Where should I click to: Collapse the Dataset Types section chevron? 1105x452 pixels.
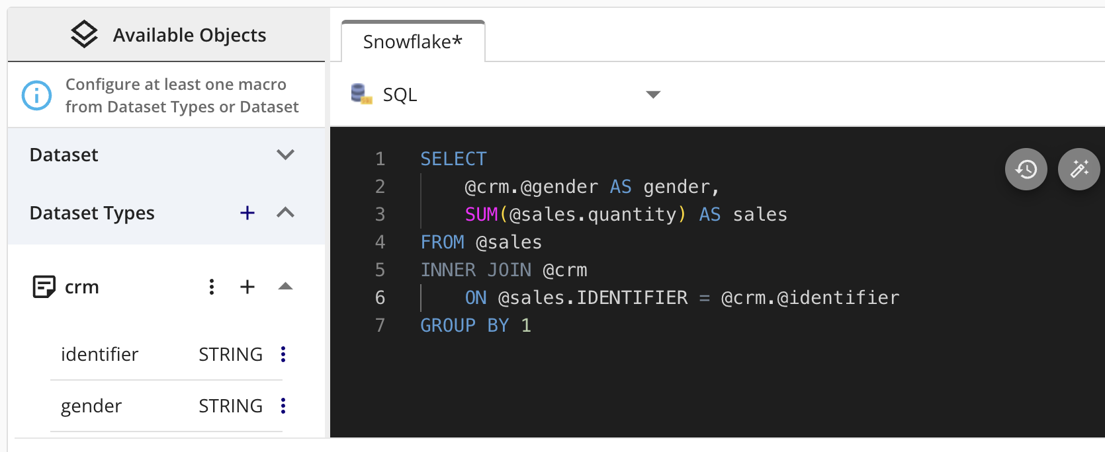point(285,213)
